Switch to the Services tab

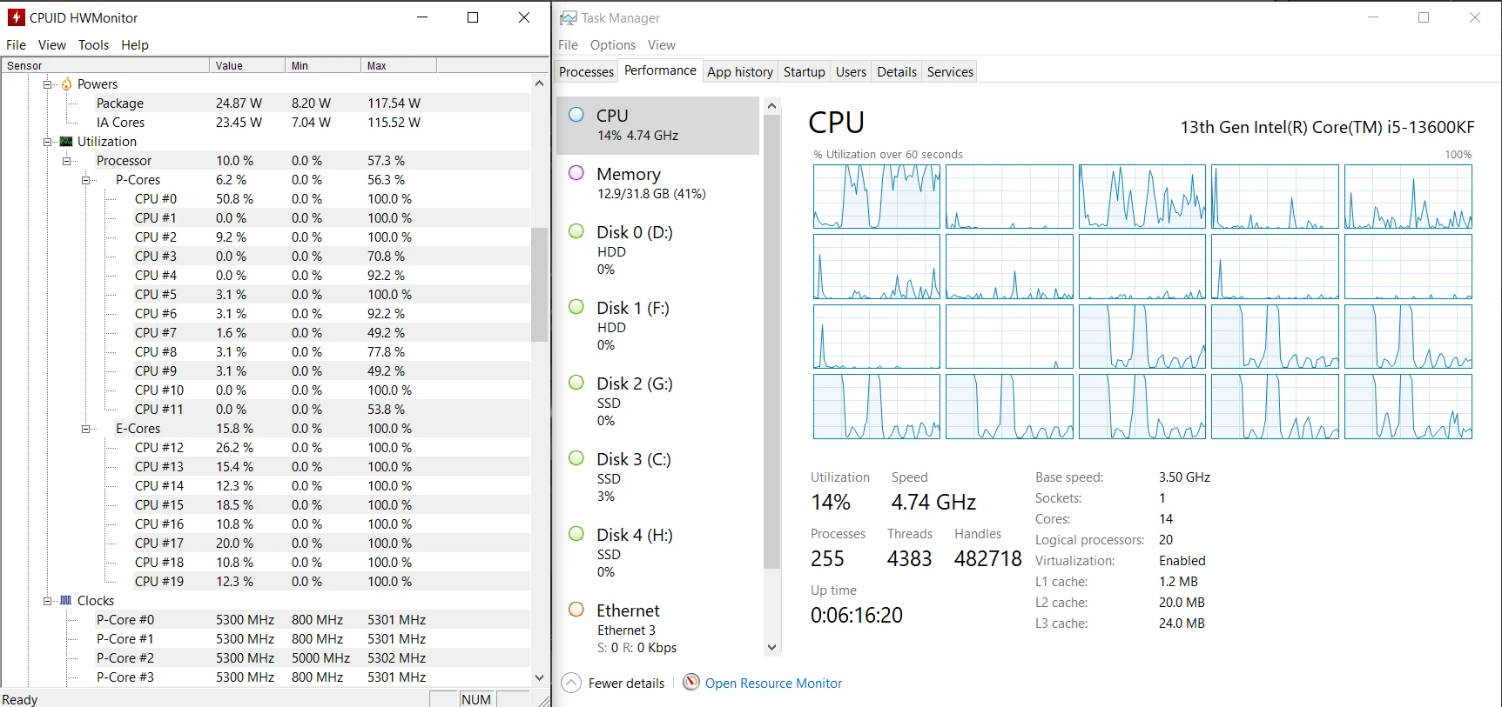pyautogui.click(x=950, y=72)
